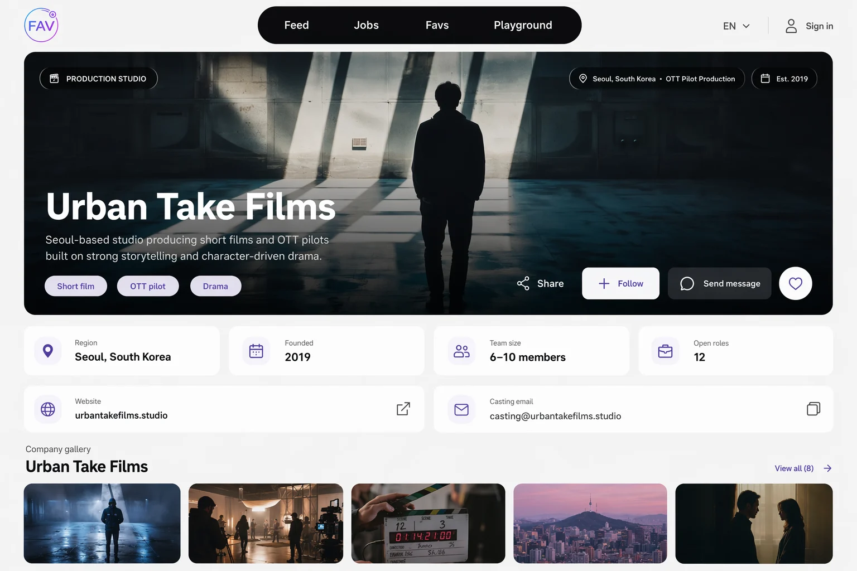Open the clapperboard gallery thumbnail
Screen dimensions: 857x571
click(x=428, y=523)
